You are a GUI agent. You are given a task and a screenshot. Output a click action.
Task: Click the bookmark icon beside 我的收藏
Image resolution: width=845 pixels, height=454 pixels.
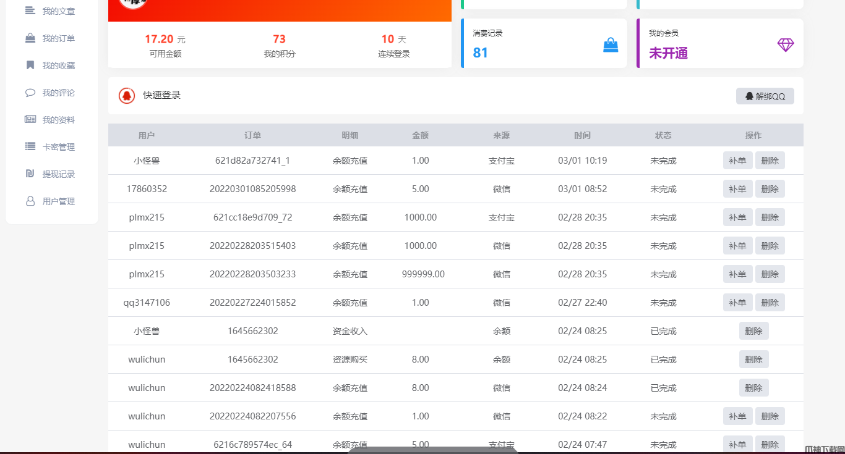click(x=30, y=65)
